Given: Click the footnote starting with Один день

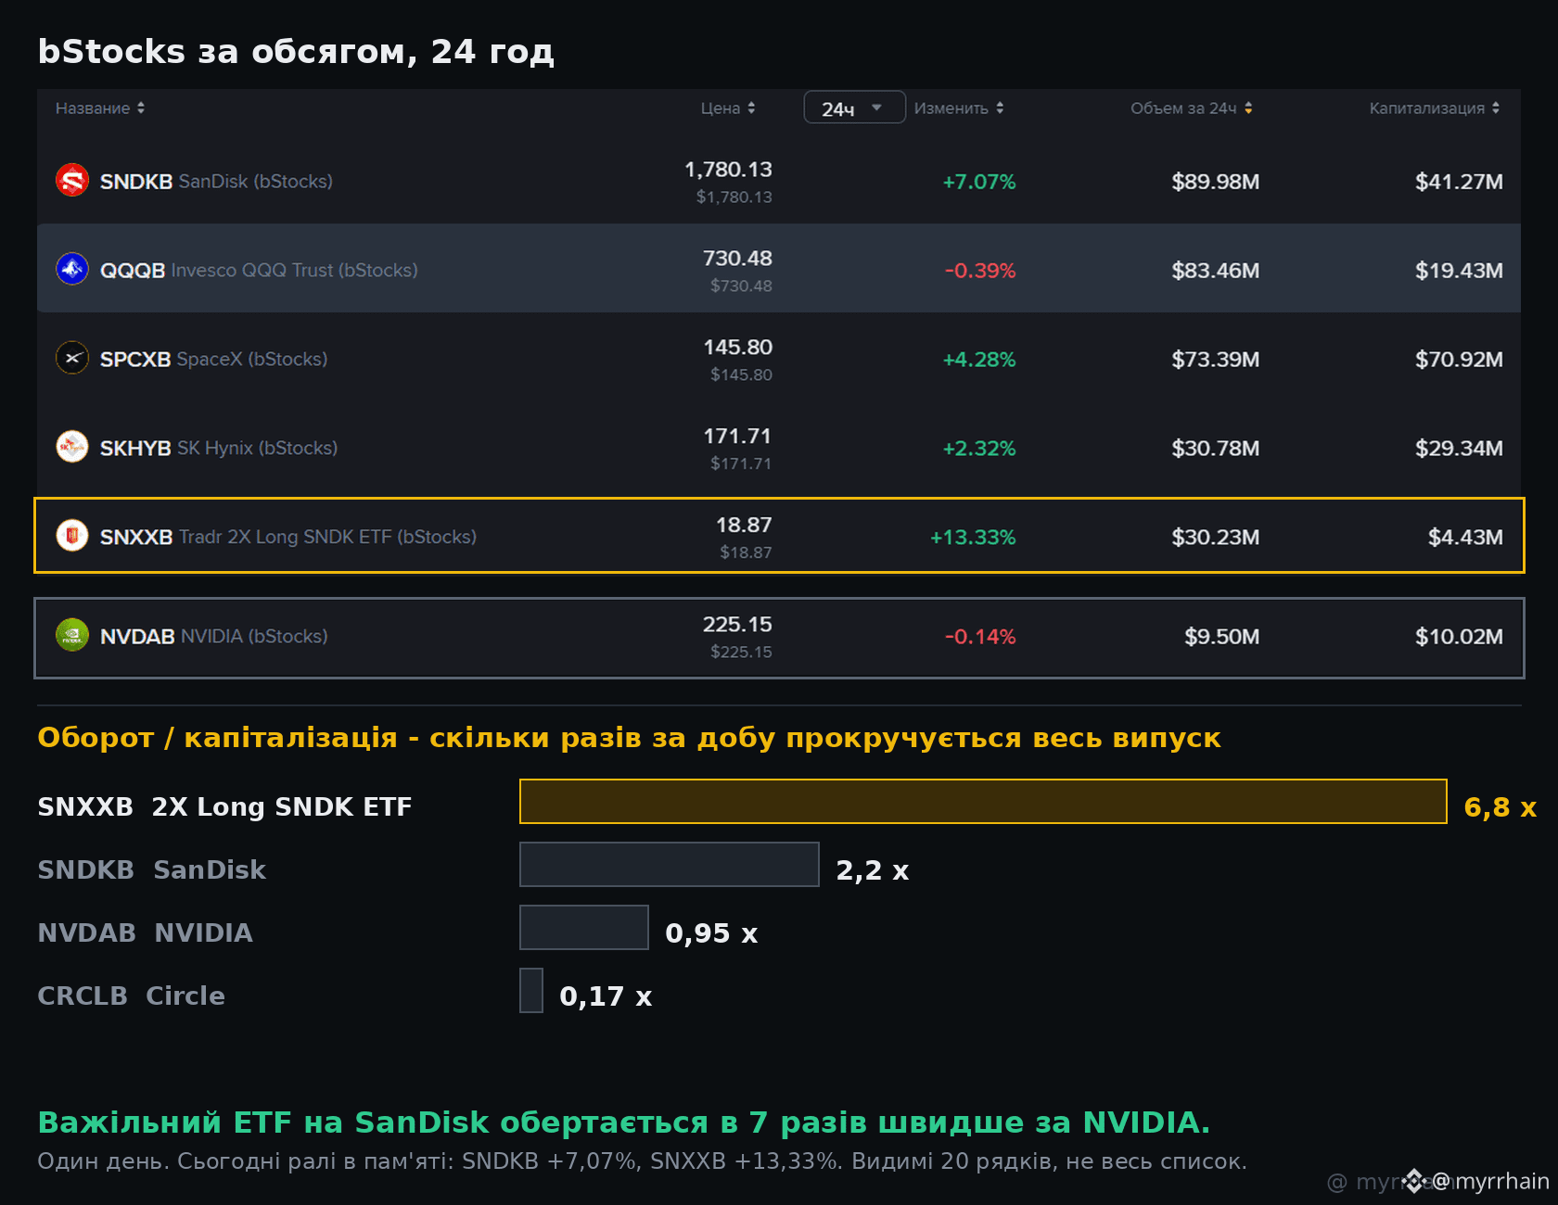Looking at the screenshot, I should pos(642,1161).
